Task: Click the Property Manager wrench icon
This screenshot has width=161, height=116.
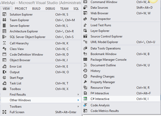Action: 85,82
